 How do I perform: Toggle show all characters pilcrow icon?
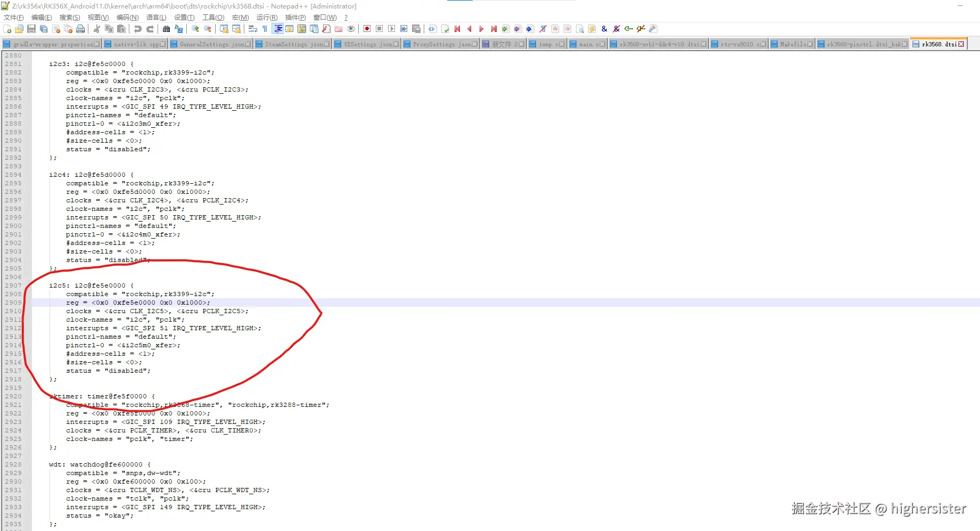[x=265, y=29]
